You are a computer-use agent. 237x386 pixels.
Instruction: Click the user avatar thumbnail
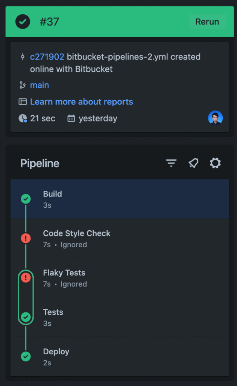click(216, 118)
